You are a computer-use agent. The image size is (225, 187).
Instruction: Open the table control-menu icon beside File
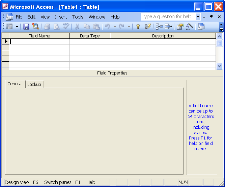coord(9,17)
